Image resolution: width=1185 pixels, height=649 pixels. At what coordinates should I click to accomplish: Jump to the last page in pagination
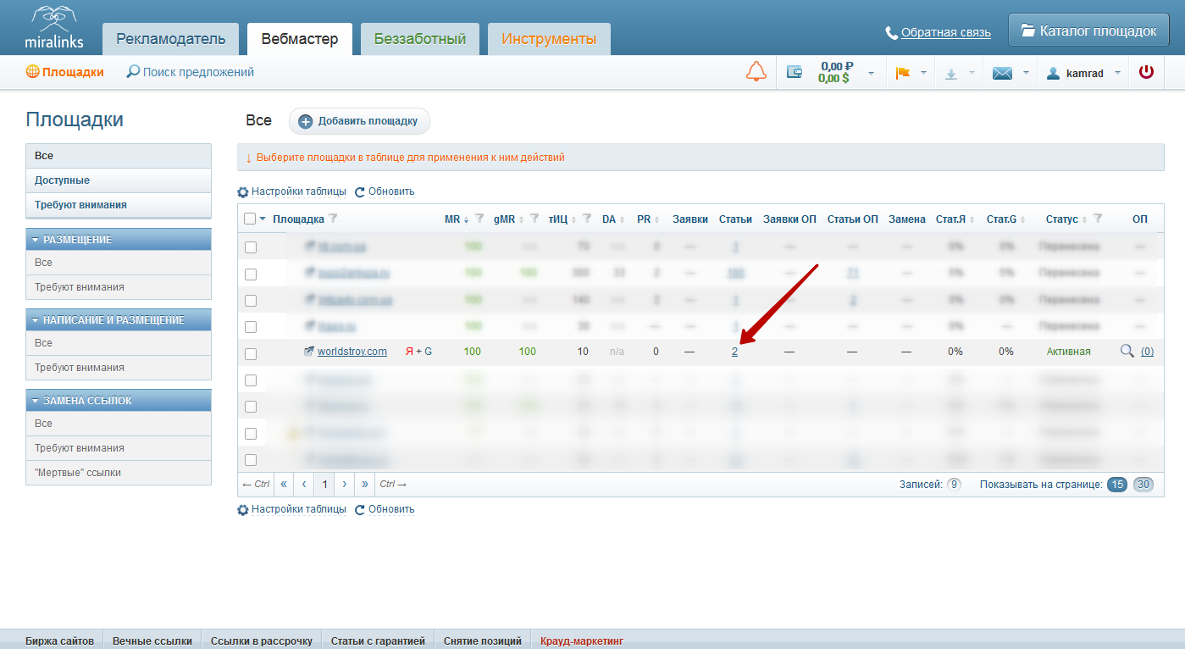point(365,485)
